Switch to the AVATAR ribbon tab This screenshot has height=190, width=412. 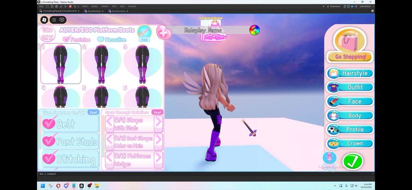[x=105, y=7]
